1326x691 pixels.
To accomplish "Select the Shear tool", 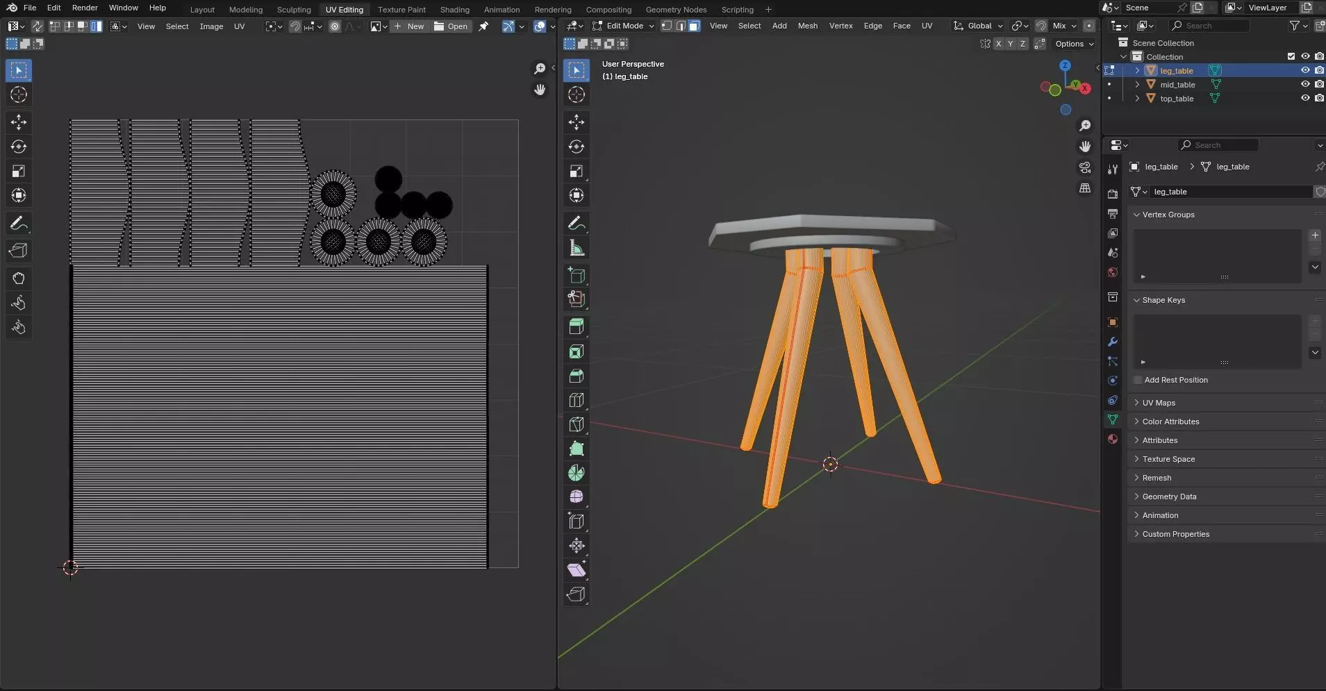I will [577, 569].
